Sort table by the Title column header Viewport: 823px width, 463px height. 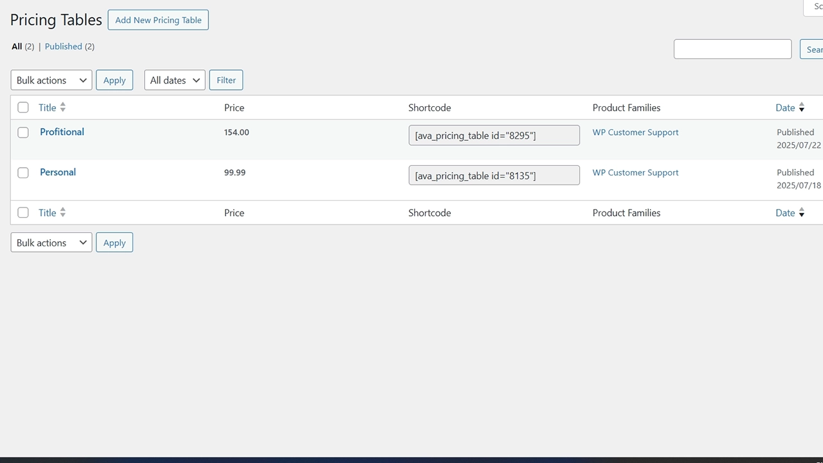pos(47,107)
